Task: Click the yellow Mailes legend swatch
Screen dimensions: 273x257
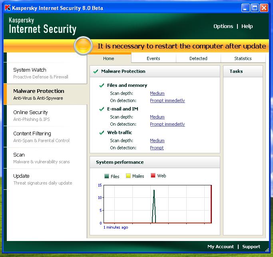Action: (128, 176)
